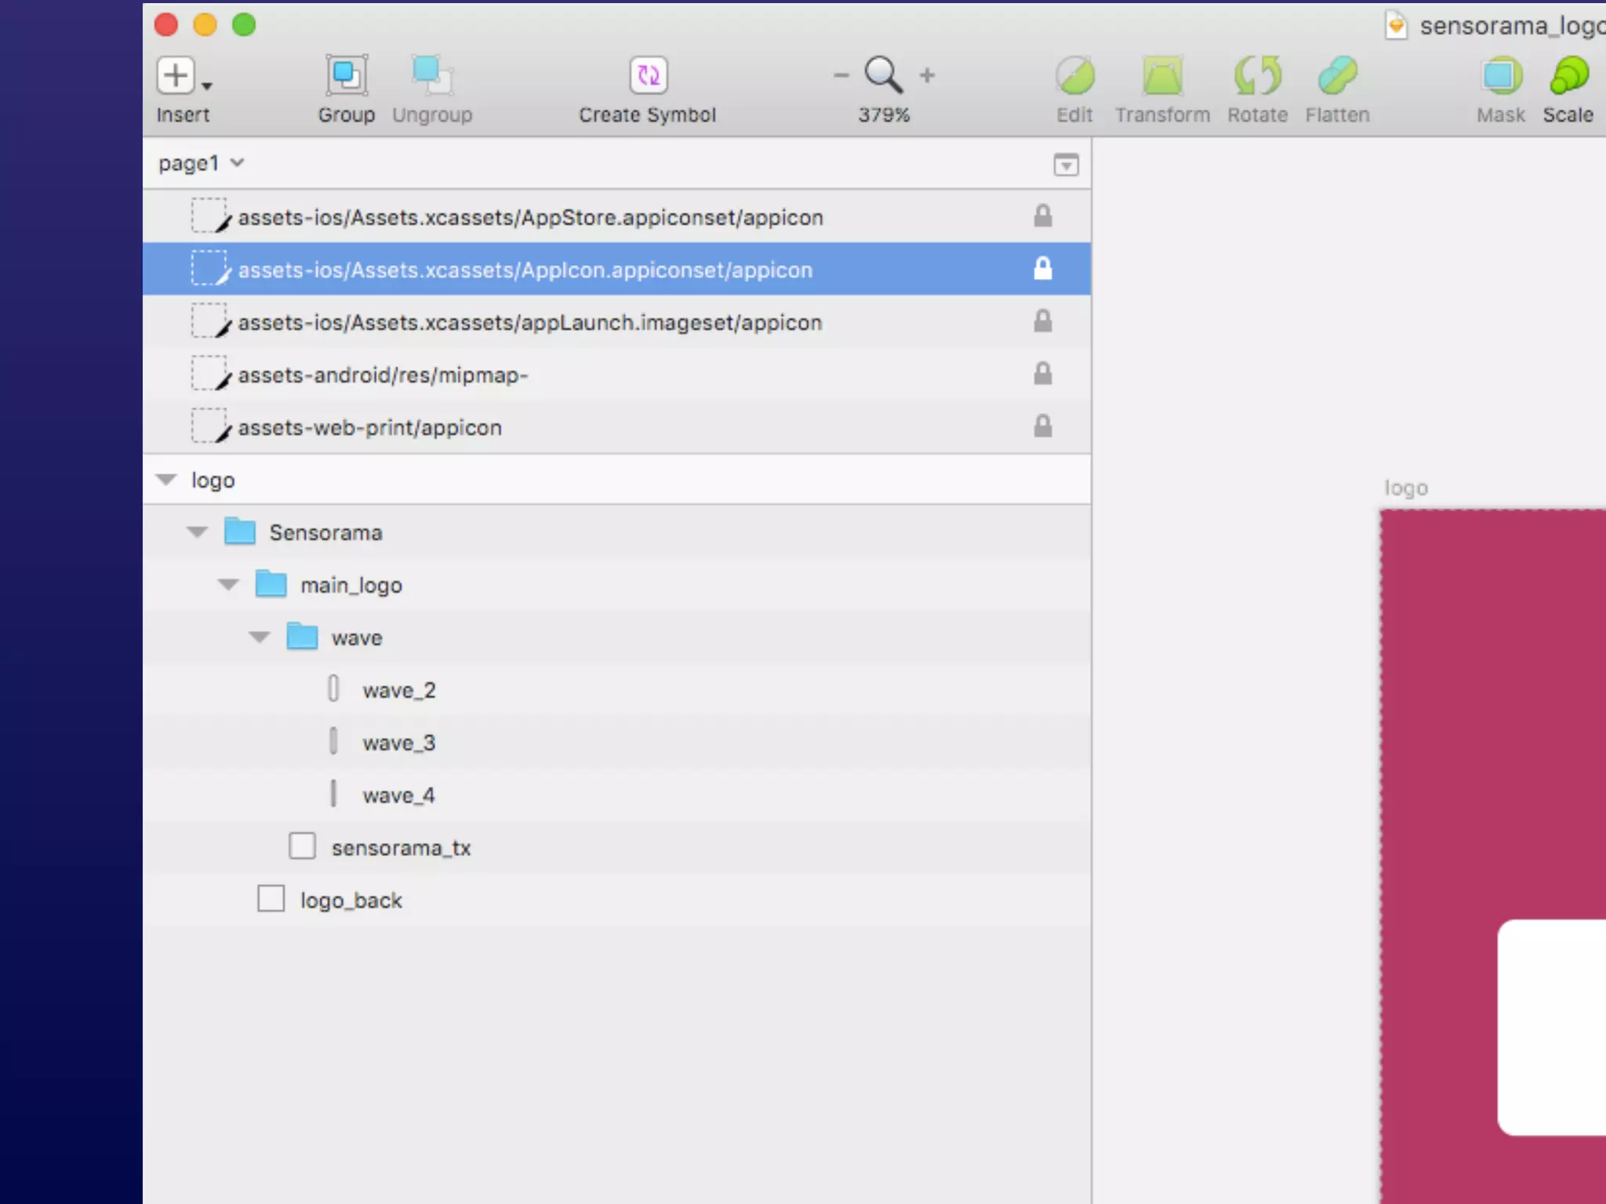1606x1204 pixels.
Task: Click the Transform tool icon
Action: (x=1162, y=76)
